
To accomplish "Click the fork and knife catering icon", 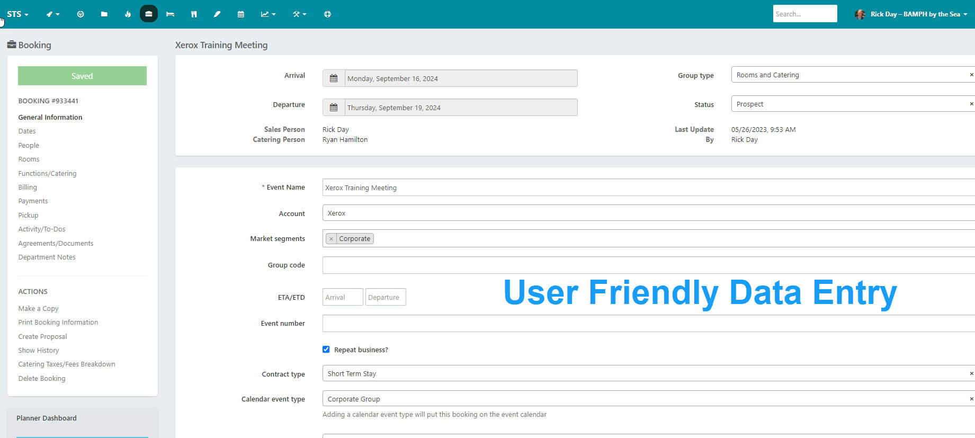I will click(x=194, y=14).
